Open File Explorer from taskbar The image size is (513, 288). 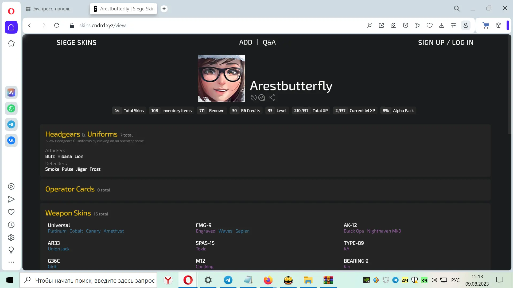pos(308,280)
